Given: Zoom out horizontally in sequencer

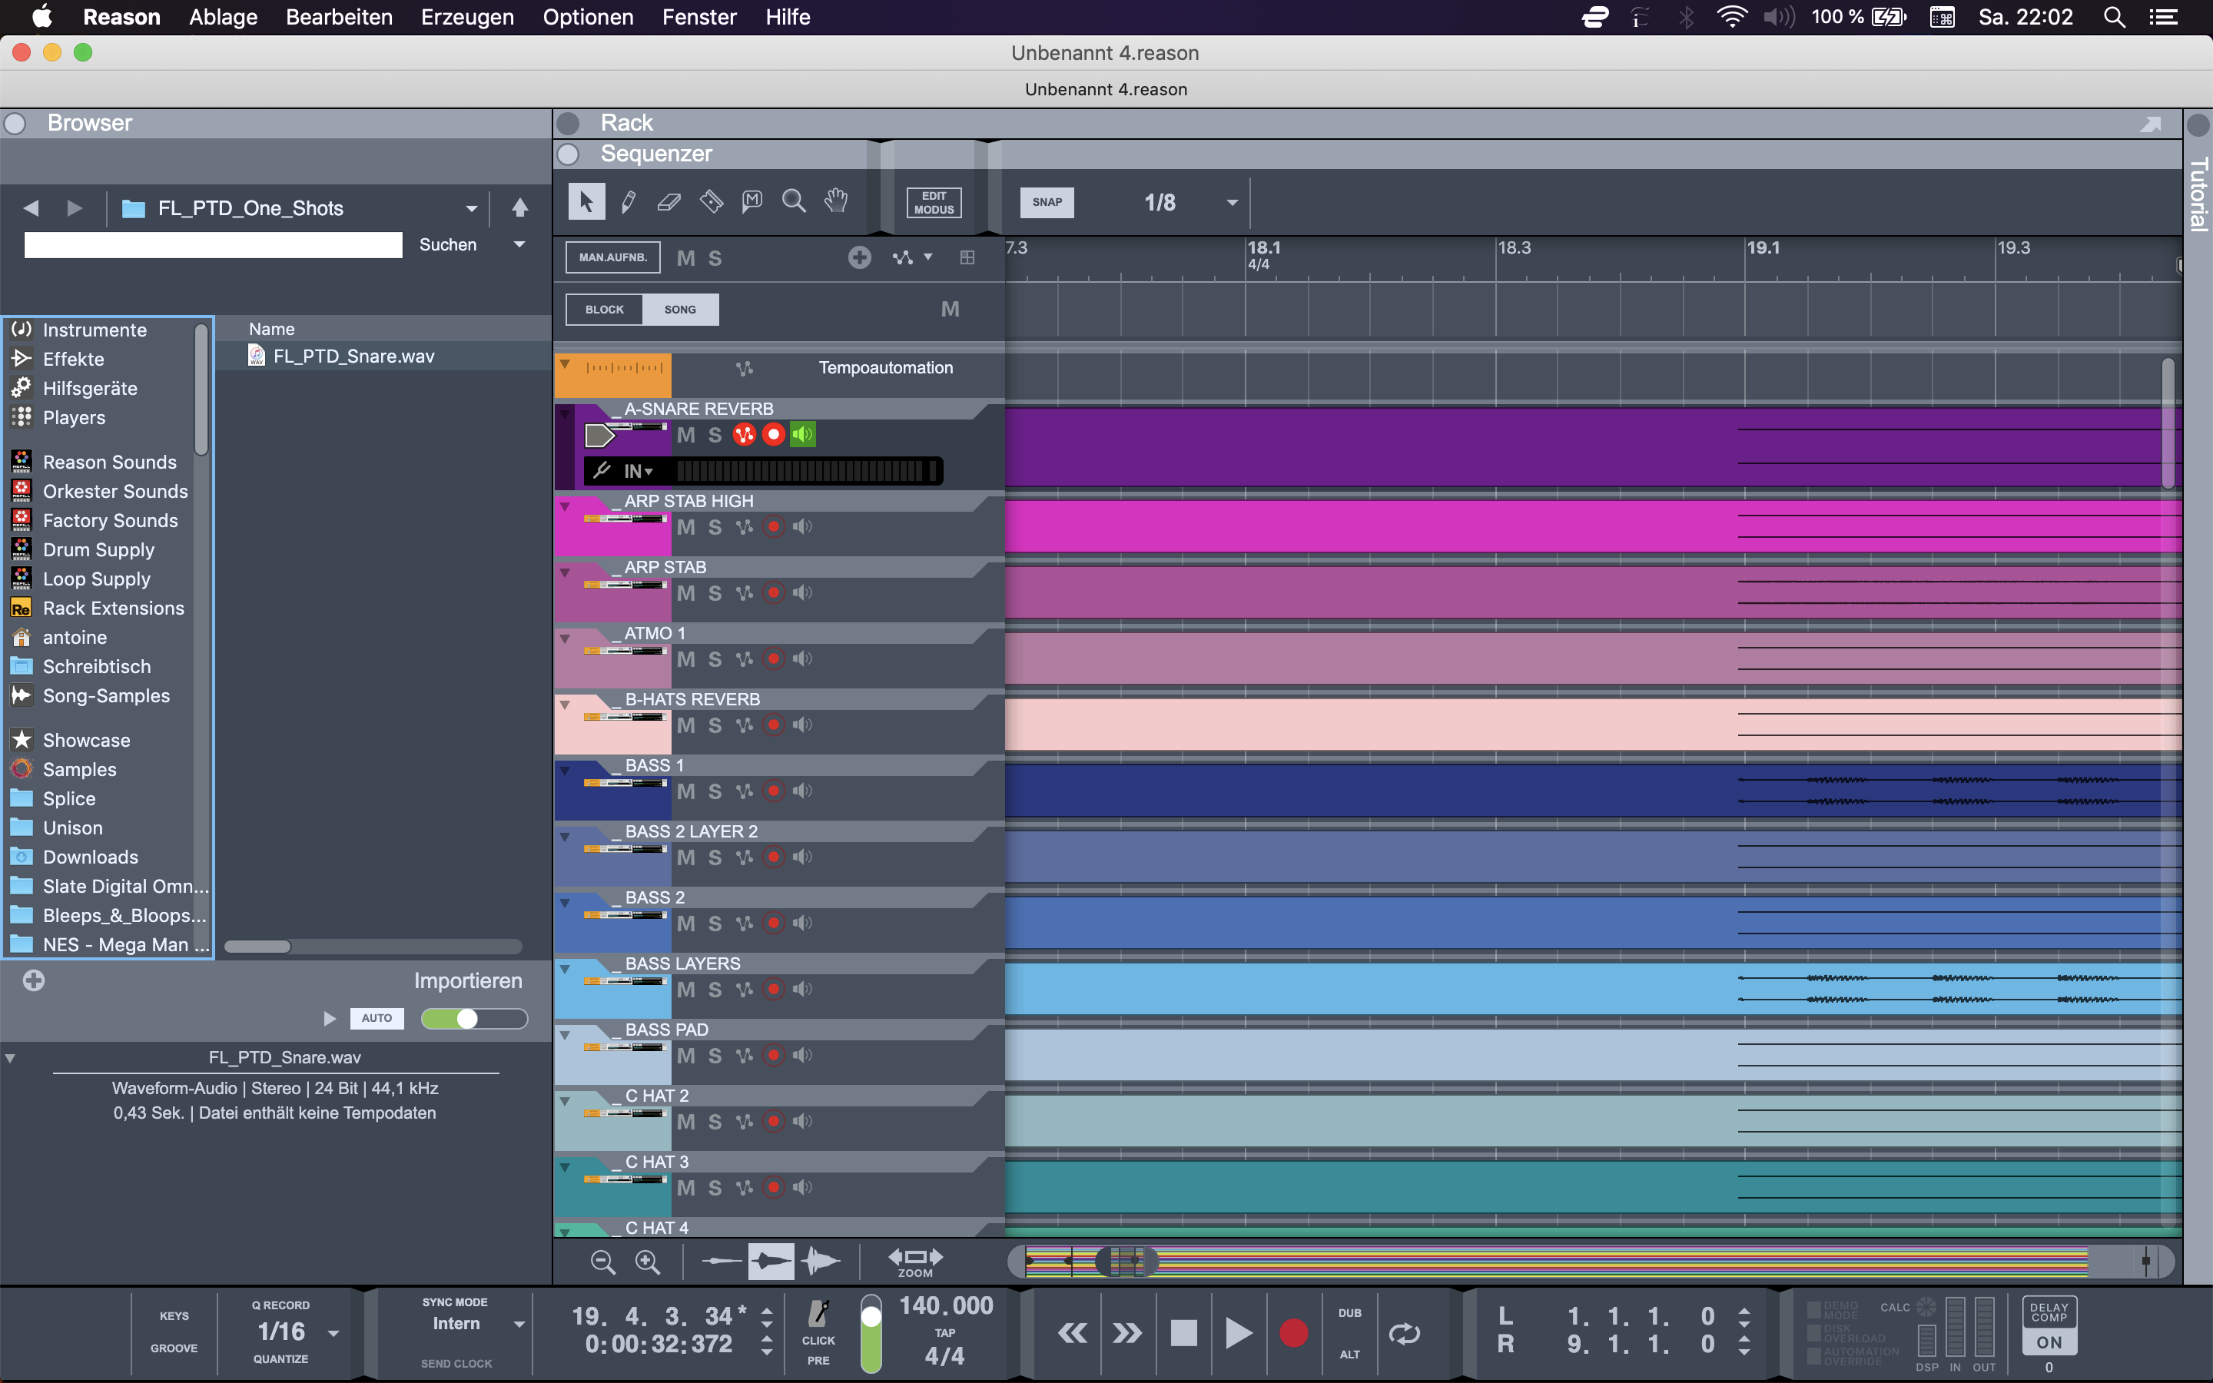Looking at the screenshot, I should click(x=602, y=1262).
